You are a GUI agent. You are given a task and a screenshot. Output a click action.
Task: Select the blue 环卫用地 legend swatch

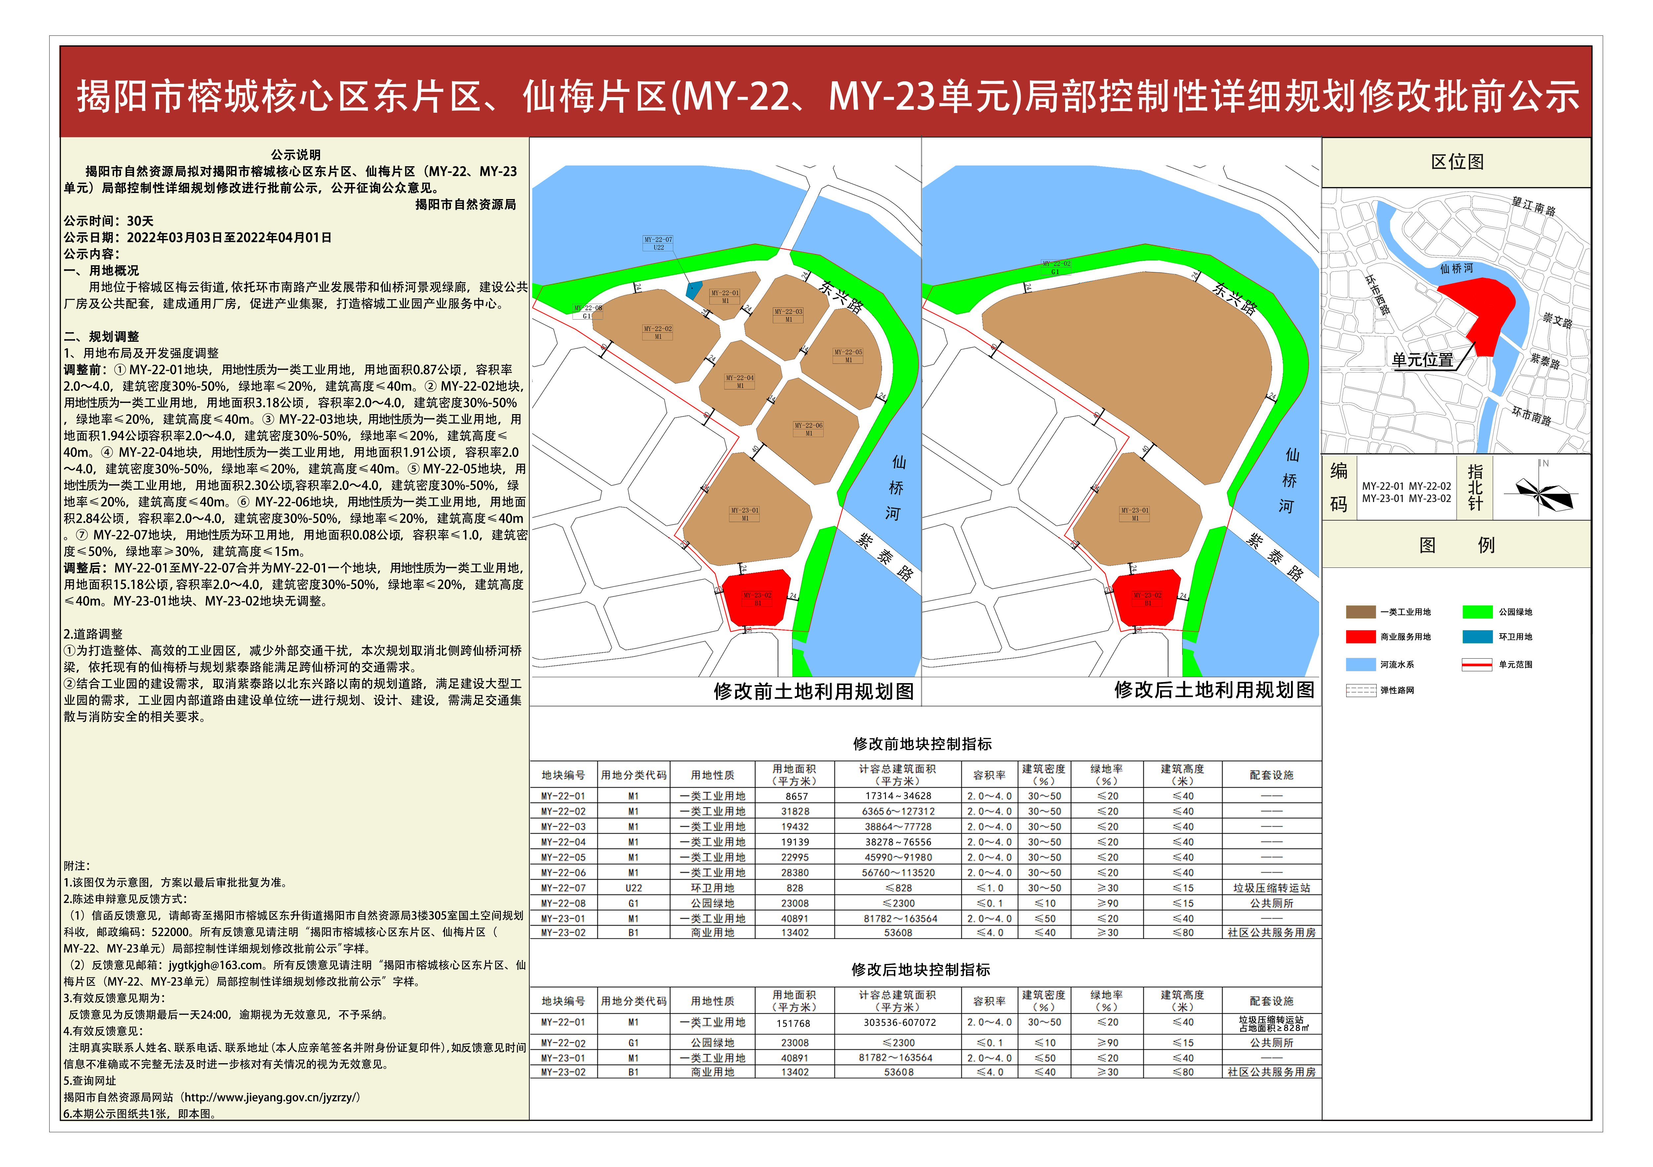pos(1477,637)
